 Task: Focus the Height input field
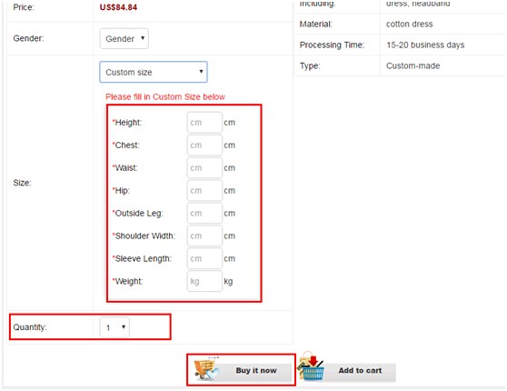204,123
